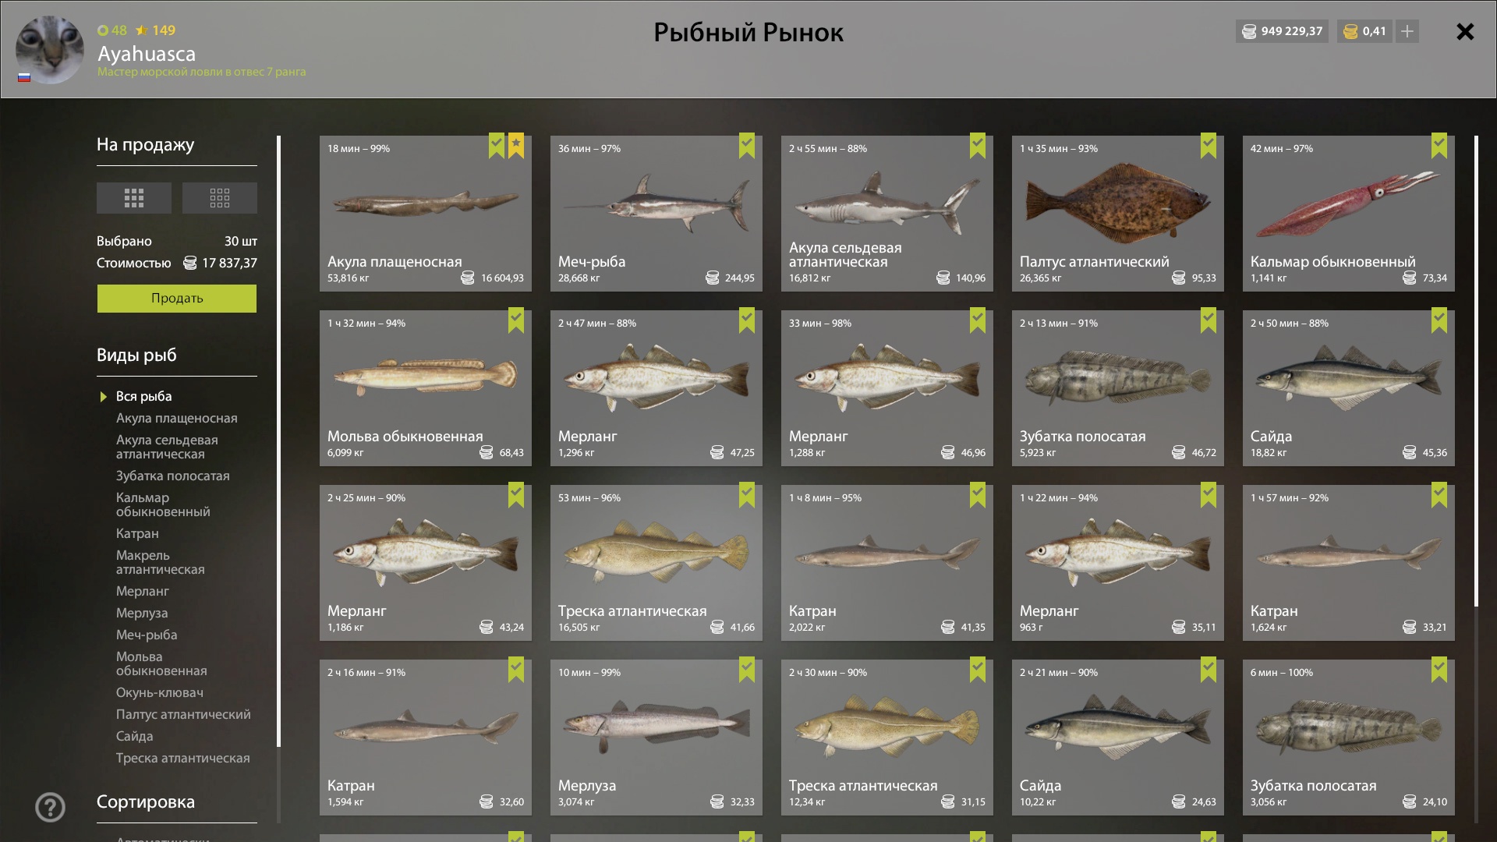Uncheck the Кальмар обыкновенный selection ribbon
1497x842 pixels.
point(1439,147)
